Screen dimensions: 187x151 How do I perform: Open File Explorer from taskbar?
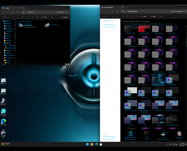pyautogui.click(x=92, y=144)
